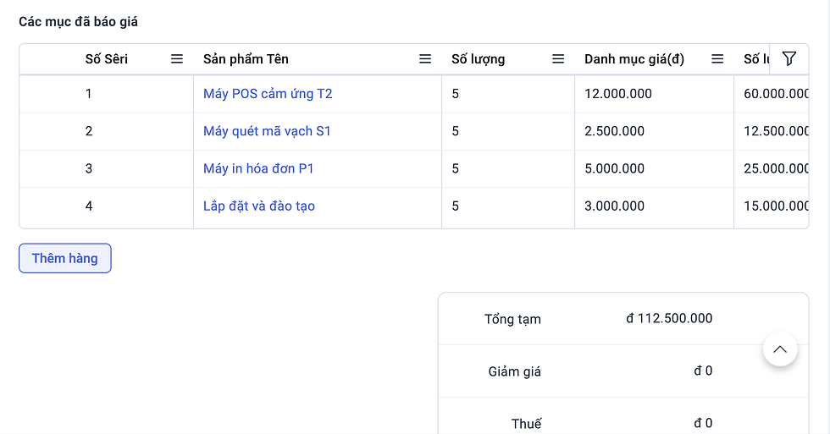830x434 pixels.
Task: Click the Giảm giá value đ 0
Action: click(x=703, y=371)
